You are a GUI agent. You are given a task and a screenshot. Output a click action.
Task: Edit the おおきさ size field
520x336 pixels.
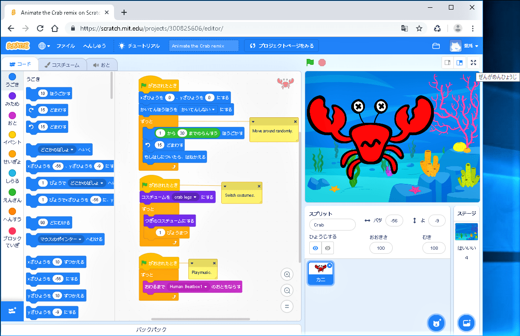pyautogui.click(x=381, y=248)
